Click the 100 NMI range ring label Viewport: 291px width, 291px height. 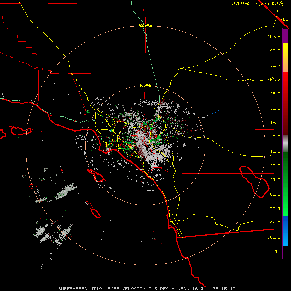tap(145, 26)
